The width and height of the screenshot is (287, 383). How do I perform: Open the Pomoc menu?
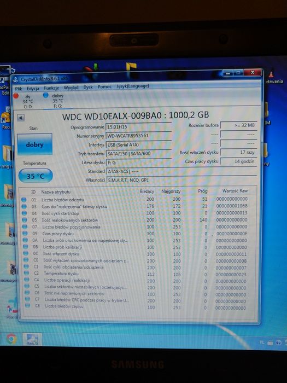[x=104, y=86]
